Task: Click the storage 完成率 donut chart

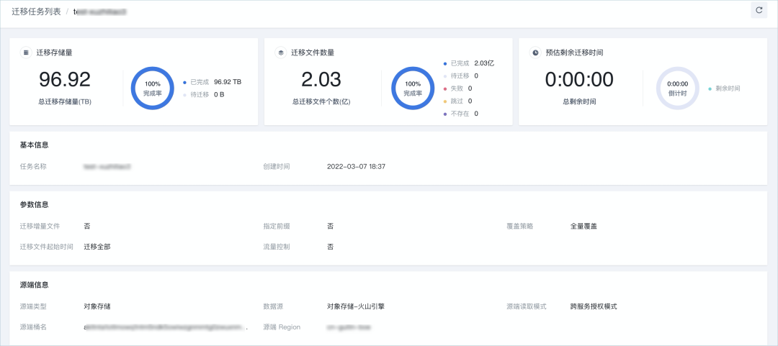Action: coord(152,88)
